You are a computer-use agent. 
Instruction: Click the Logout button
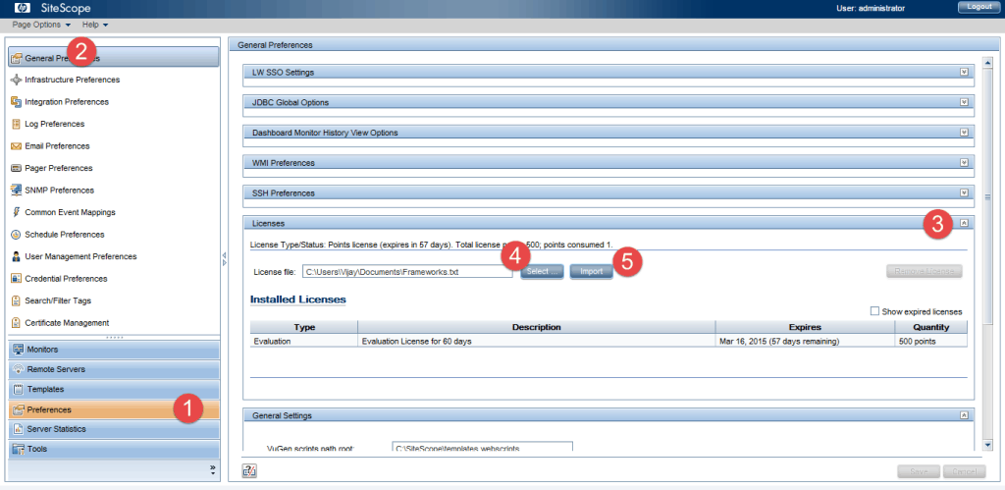click(x=979, y=7)
